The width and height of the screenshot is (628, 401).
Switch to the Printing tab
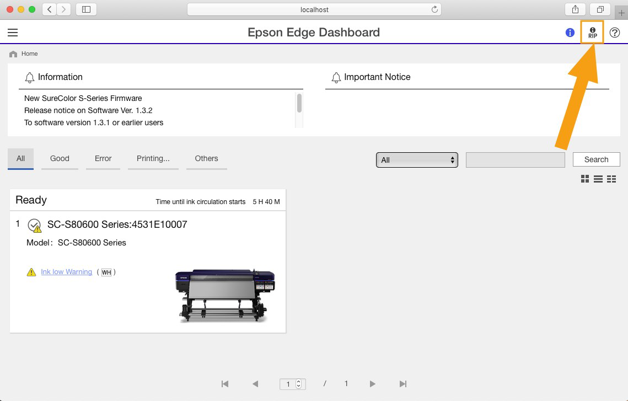pyautogui.click(x=153, y=158)
